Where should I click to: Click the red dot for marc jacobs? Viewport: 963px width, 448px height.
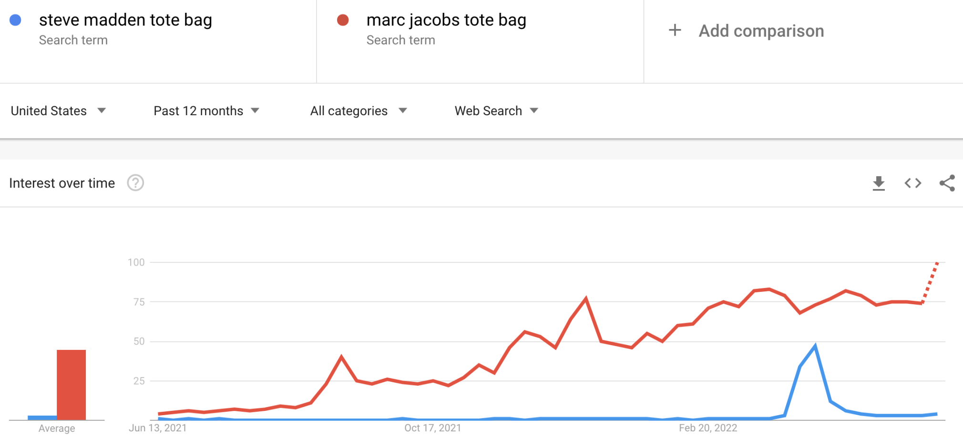click(343, 20)
